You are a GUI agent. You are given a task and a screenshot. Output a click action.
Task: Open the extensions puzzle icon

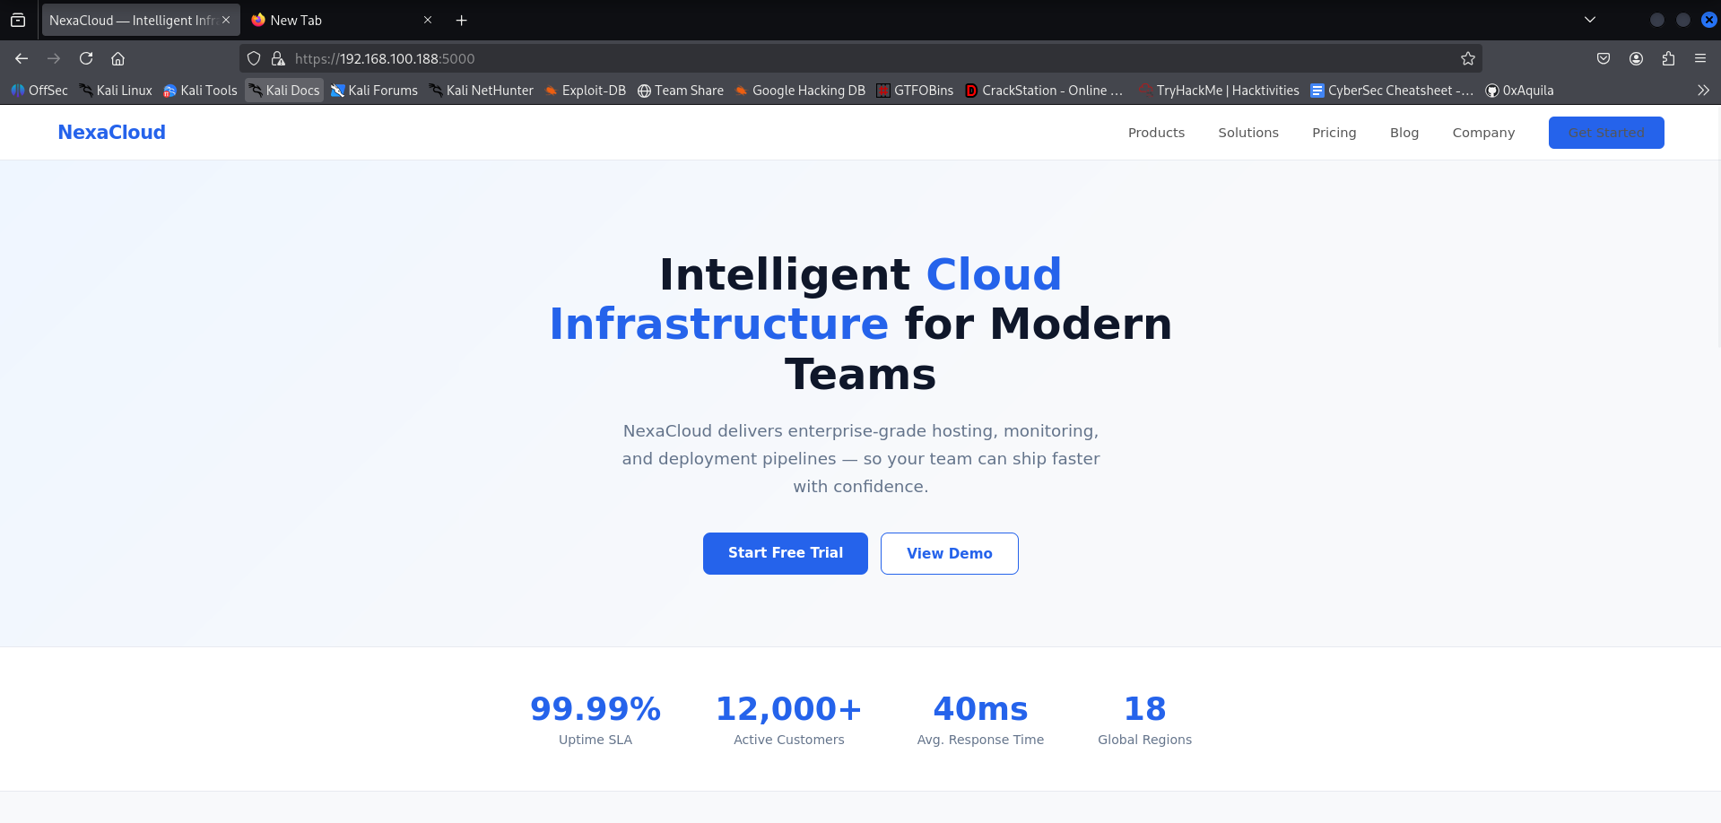coord(1669,58)
